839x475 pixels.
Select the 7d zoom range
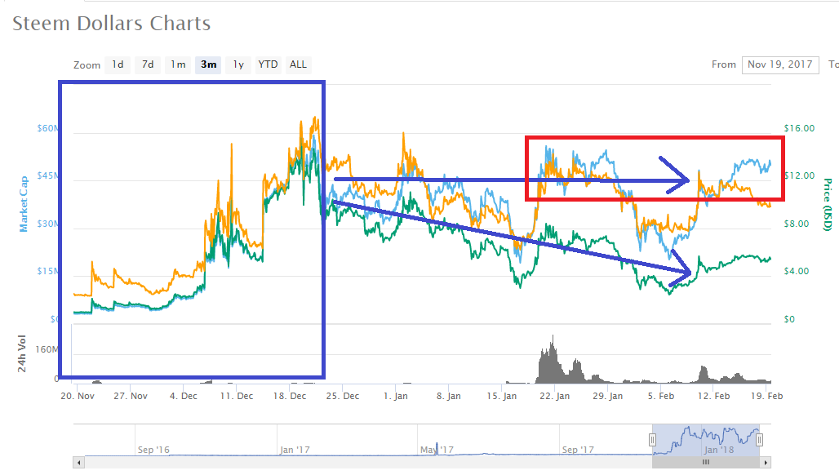[148, 64]
